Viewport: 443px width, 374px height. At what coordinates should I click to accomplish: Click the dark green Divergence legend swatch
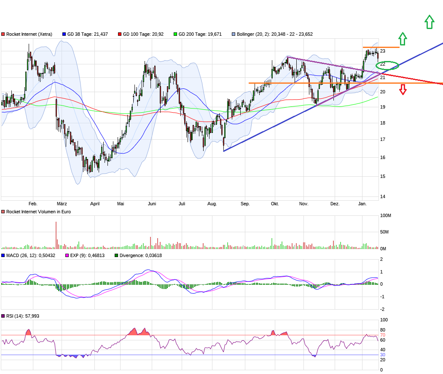[116, 255]
